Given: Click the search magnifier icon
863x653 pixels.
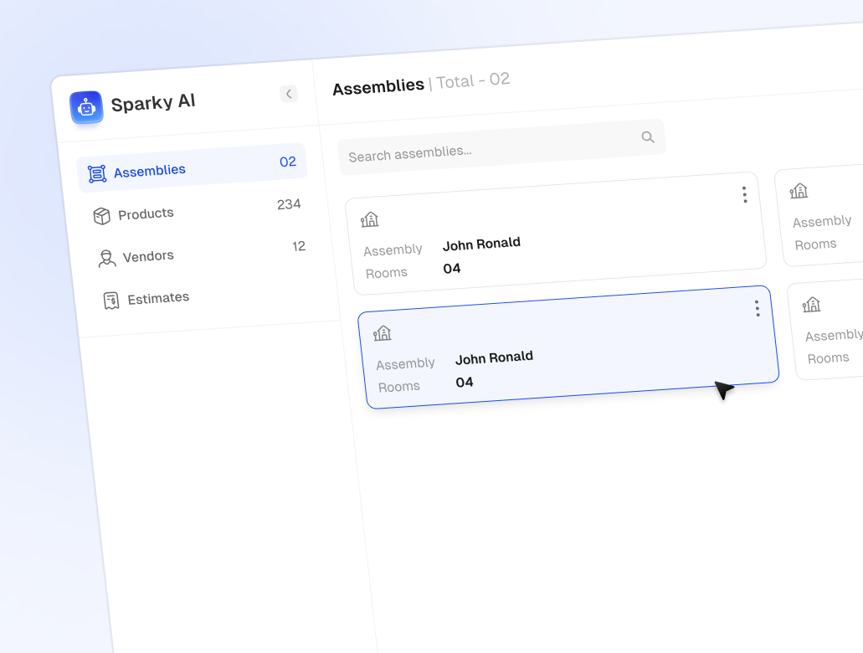Looking at the screenshot, I should pyautogui.click(x=648, y=137).
